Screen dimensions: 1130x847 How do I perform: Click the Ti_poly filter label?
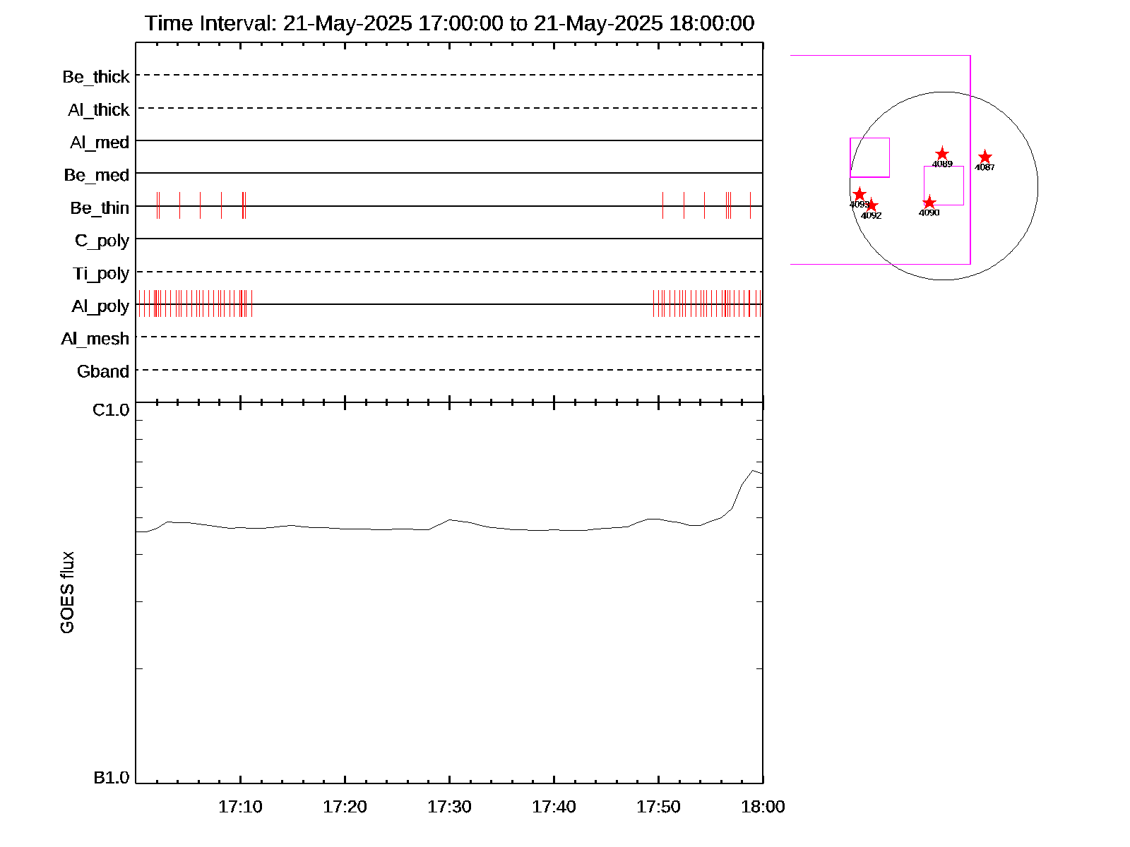pos(101,274)
